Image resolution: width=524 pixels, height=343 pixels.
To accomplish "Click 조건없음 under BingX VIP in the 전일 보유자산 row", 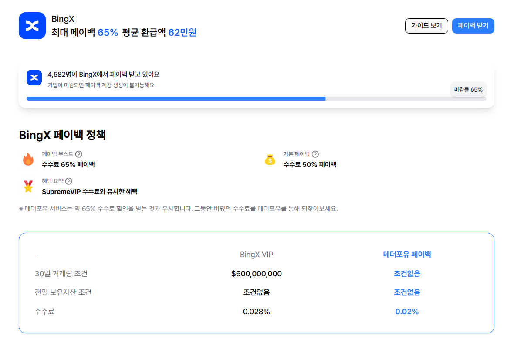I will [x=257, y=292].
